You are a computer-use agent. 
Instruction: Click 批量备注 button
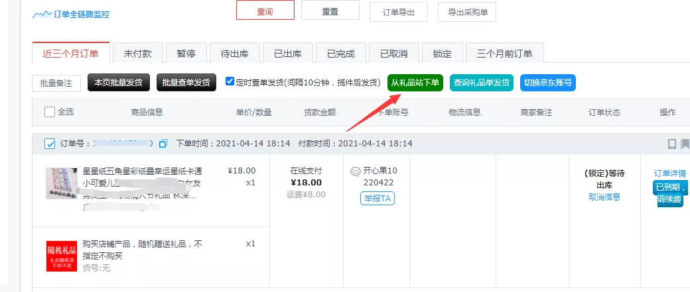pyautogui.click(x=56, y=83)
